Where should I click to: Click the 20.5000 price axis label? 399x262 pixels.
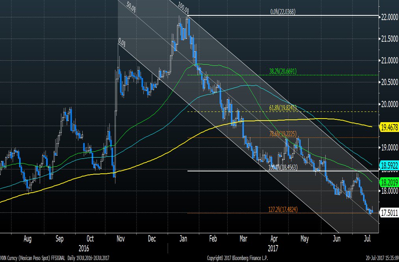pos(390,82)
